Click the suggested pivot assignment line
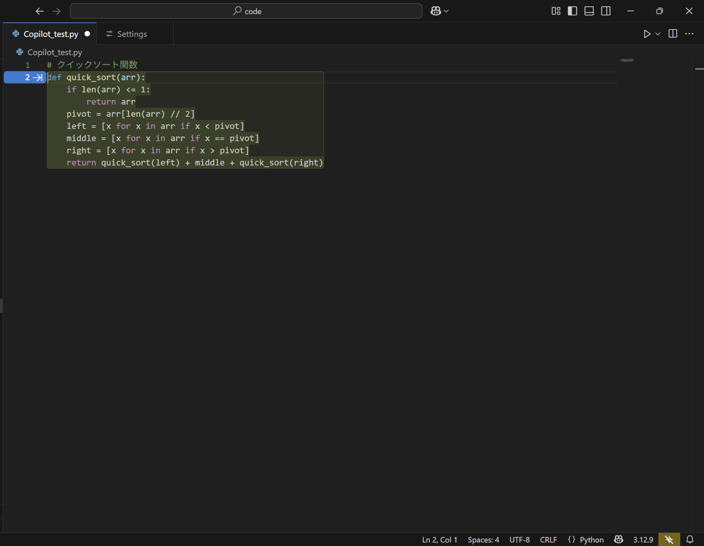704x546 pixels. [x=131, y=114]
